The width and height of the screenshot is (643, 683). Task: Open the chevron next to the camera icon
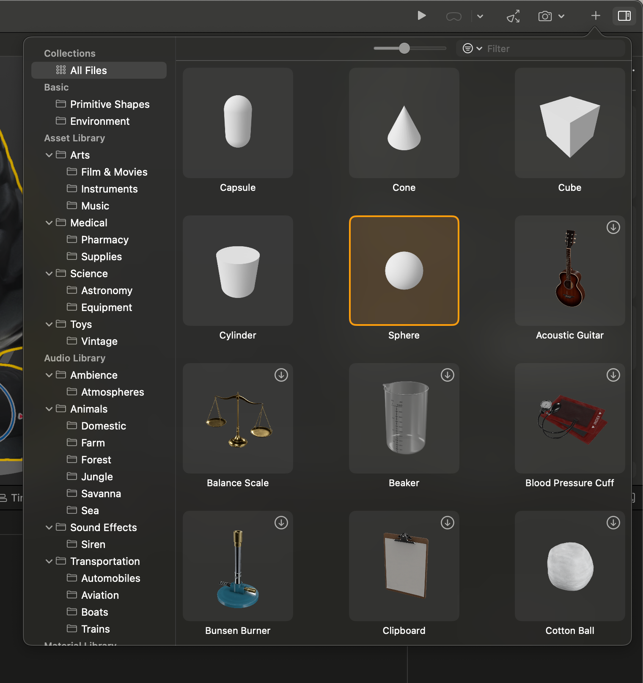561,17
